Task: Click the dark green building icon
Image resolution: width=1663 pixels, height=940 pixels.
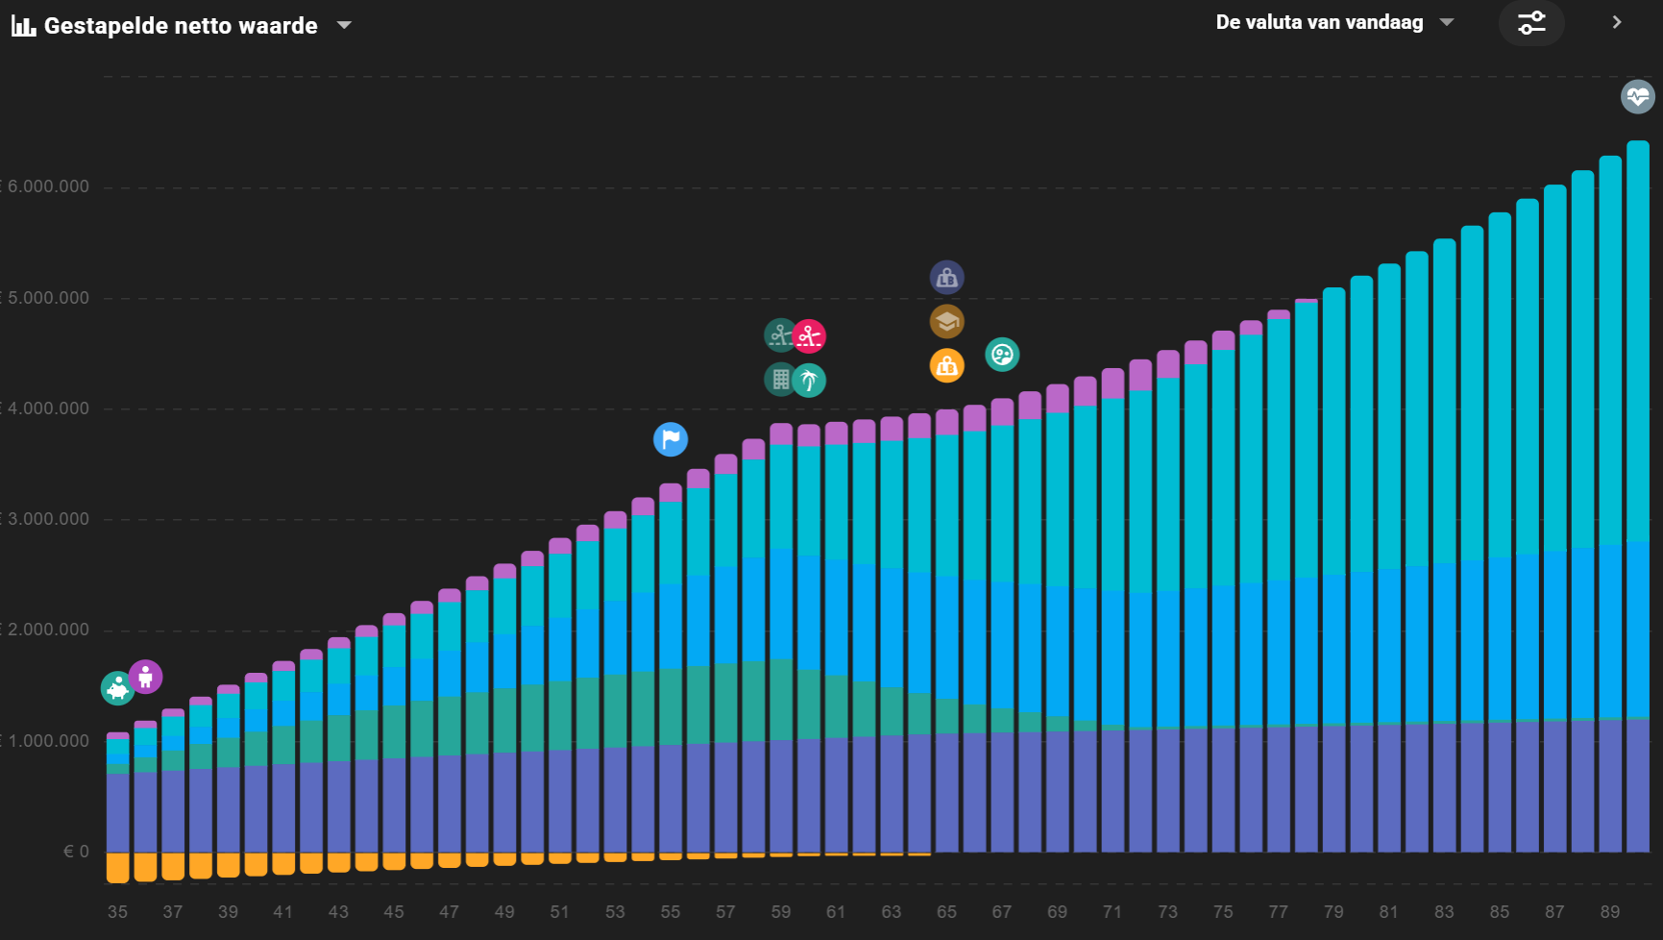Action: point(779,380)
